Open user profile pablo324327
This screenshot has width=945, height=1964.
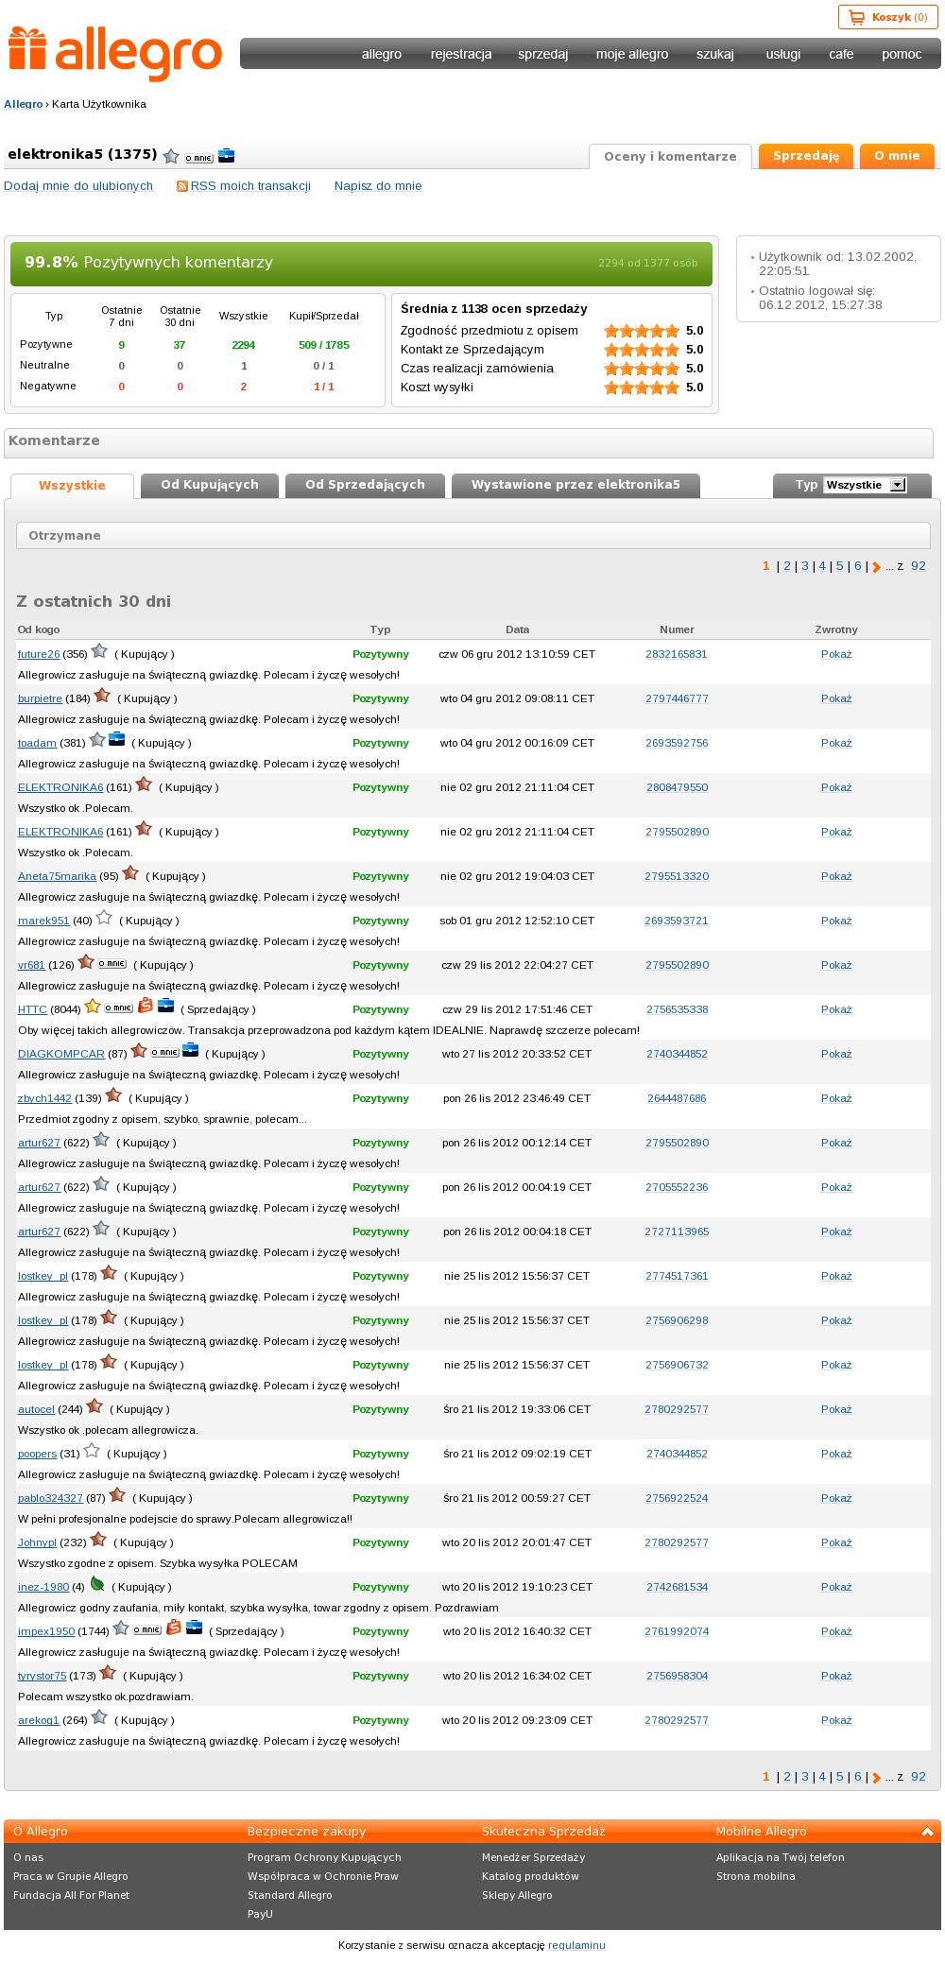click(x=50, y=1498)
